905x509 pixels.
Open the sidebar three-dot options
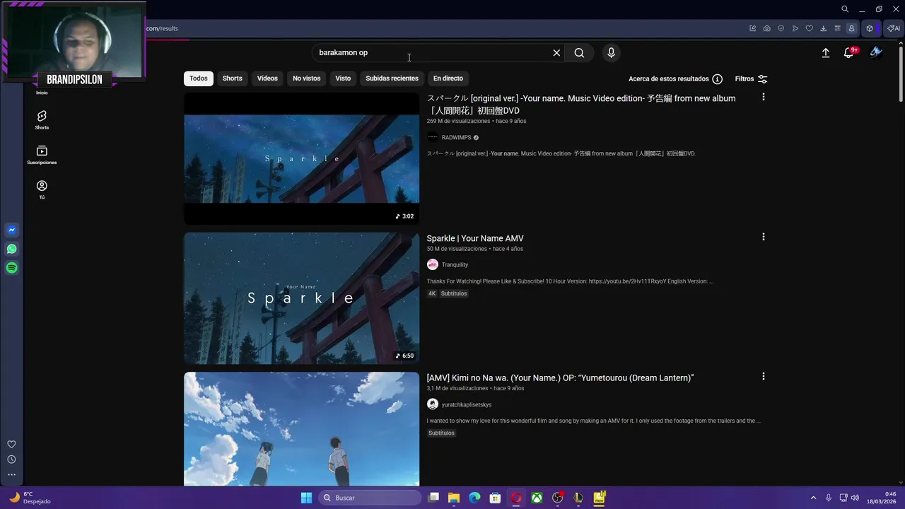coord(11,474)
